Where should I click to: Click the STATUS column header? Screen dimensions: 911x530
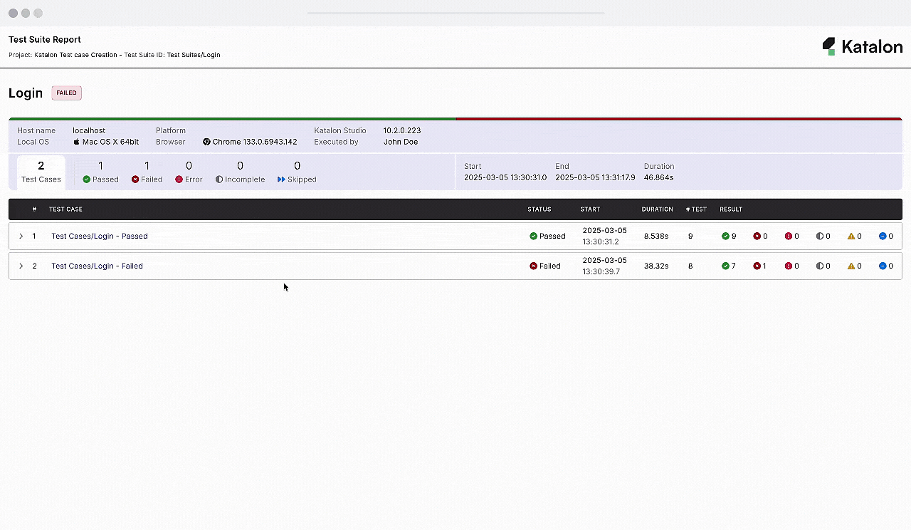(539, 209)
